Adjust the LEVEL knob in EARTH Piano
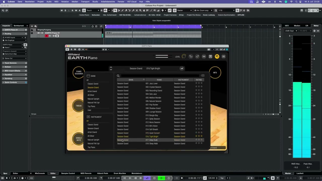Viewport: 322px width, 181px height. click(x=184, y=57)
